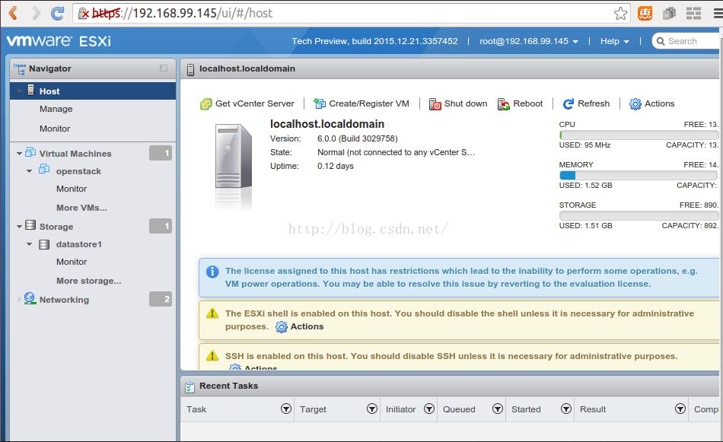Image resolution: width=723 pixels, height=442 pixels.
Task: Click the Host server icon in the Navigator
Action: (30, 90)
